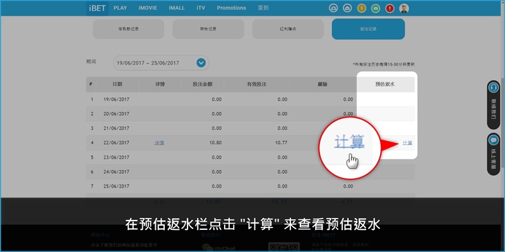This screenshot has height=252, width=505.
Task: Click the 有效投注 column header
Action: pyautogui.click(x=257, y=84)
